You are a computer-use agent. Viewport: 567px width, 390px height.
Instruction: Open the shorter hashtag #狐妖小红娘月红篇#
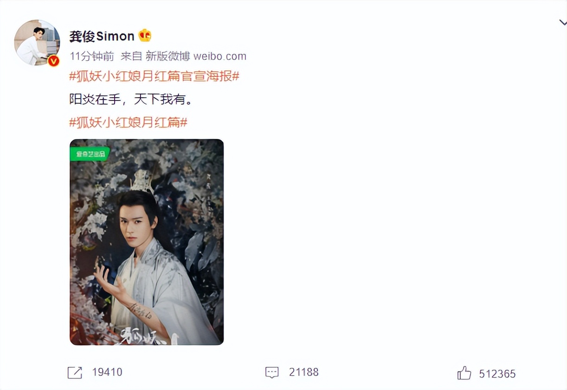129,123
